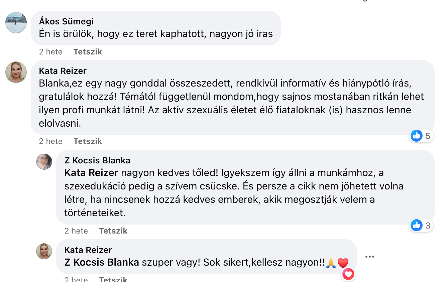Image resolution: width=448 pixels, height=282 pixels.
Task: Click Z Kocsis Blanka's profile avatar
Action: [x=44, y=162]
